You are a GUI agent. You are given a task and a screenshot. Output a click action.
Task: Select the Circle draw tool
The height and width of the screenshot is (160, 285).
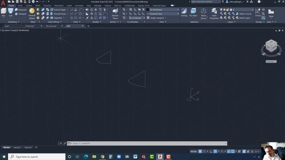coord(80,14)
